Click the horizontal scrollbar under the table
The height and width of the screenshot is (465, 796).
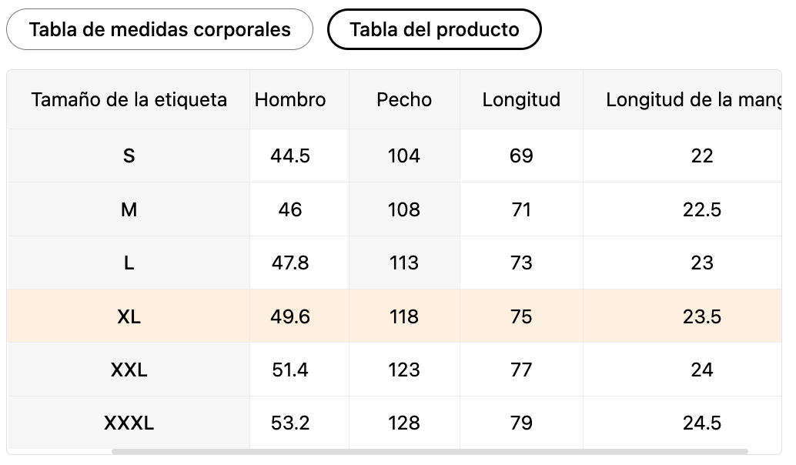coord(430,451)
